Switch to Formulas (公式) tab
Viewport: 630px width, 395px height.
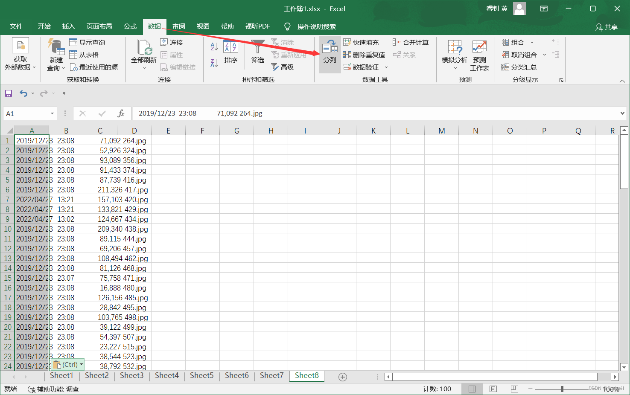pyautogui.click(x=130, y=26)
